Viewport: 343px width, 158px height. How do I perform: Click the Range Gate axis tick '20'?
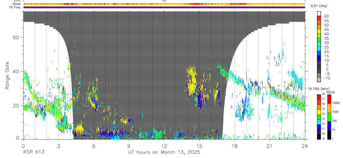[x=16, y=105]
